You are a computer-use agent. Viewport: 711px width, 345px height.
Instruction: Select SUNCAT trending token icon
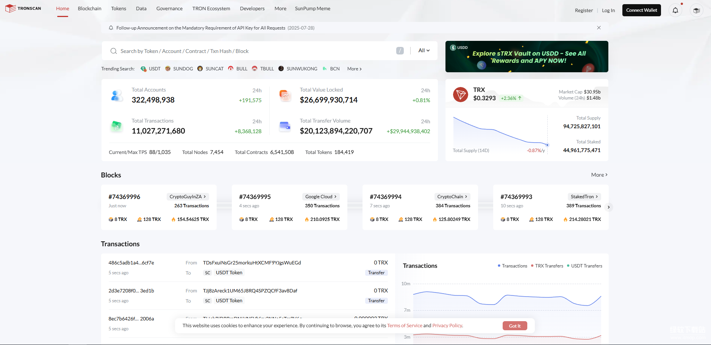tap(200, 68)
